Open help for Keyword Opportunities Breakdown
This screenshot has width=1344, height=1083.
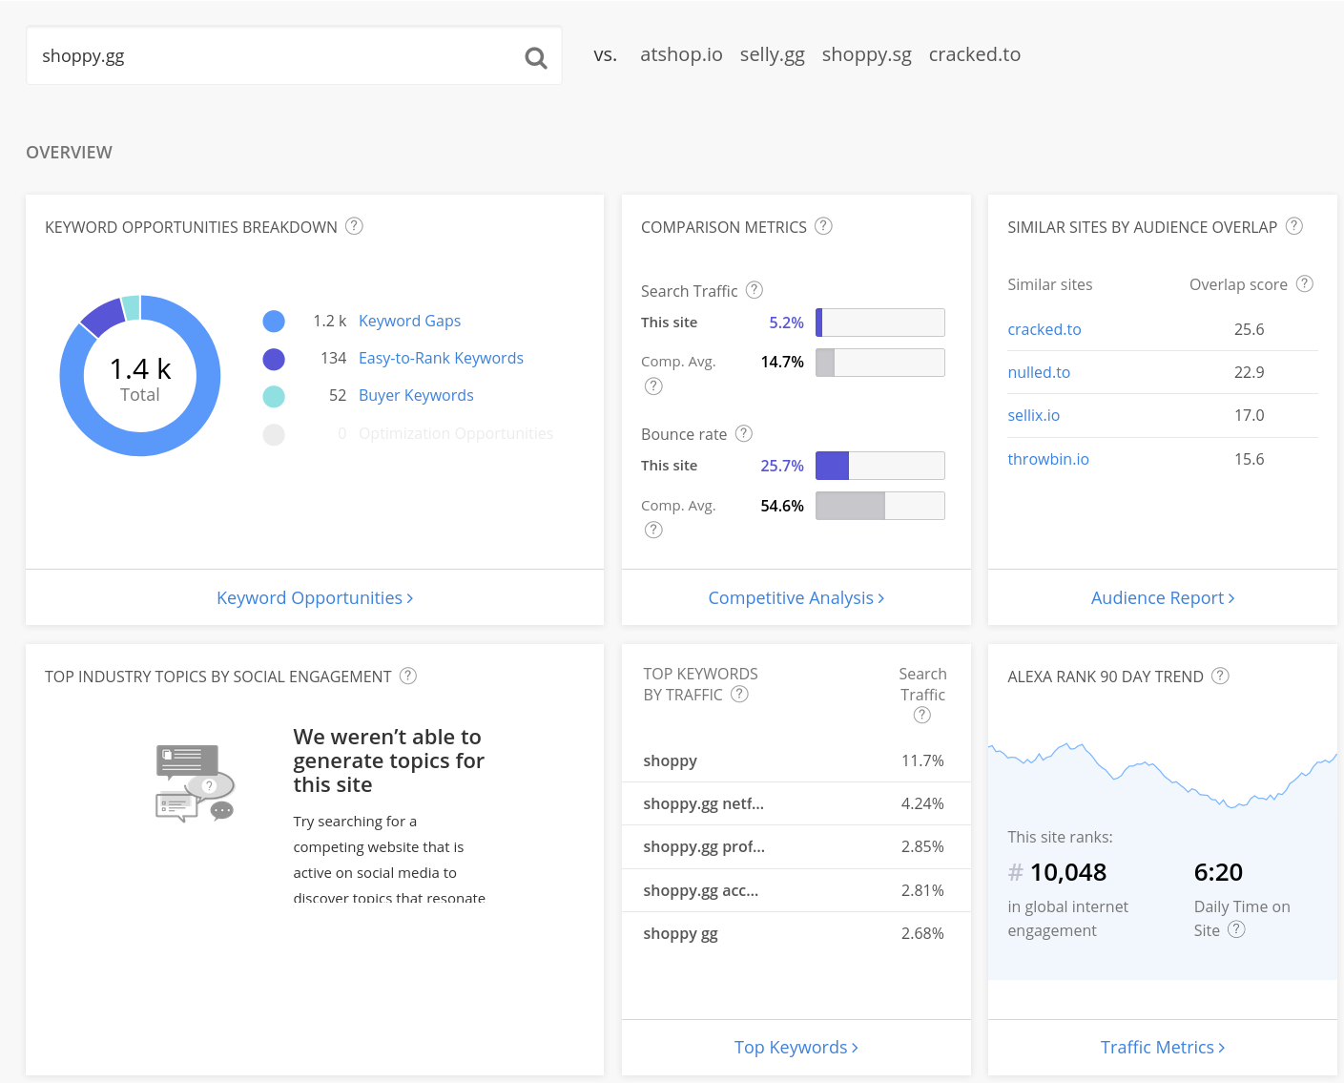click(354, 226)
